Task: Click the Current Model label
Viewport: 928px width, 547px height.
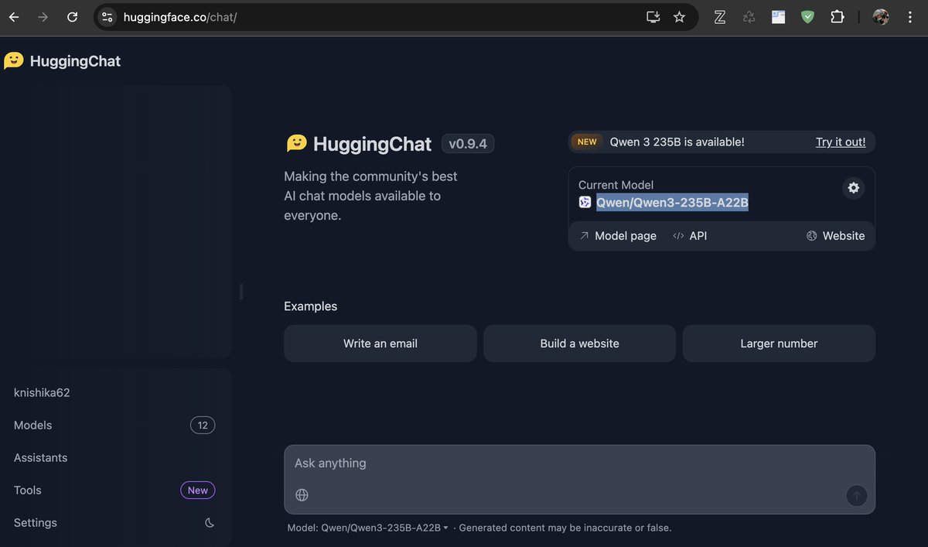Action: (x=616, y=185)
